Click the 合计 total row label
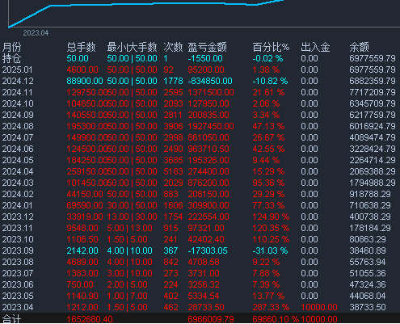400x324 pixels. coord(11,319)
